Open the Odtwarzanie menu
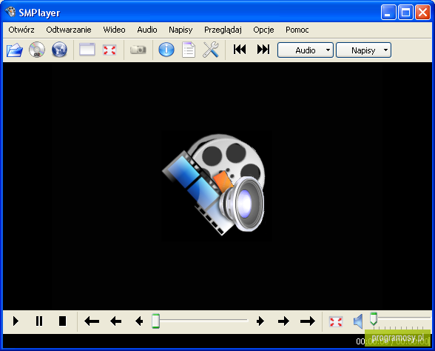The image size is (435, 351). click(x=69, y=30)
